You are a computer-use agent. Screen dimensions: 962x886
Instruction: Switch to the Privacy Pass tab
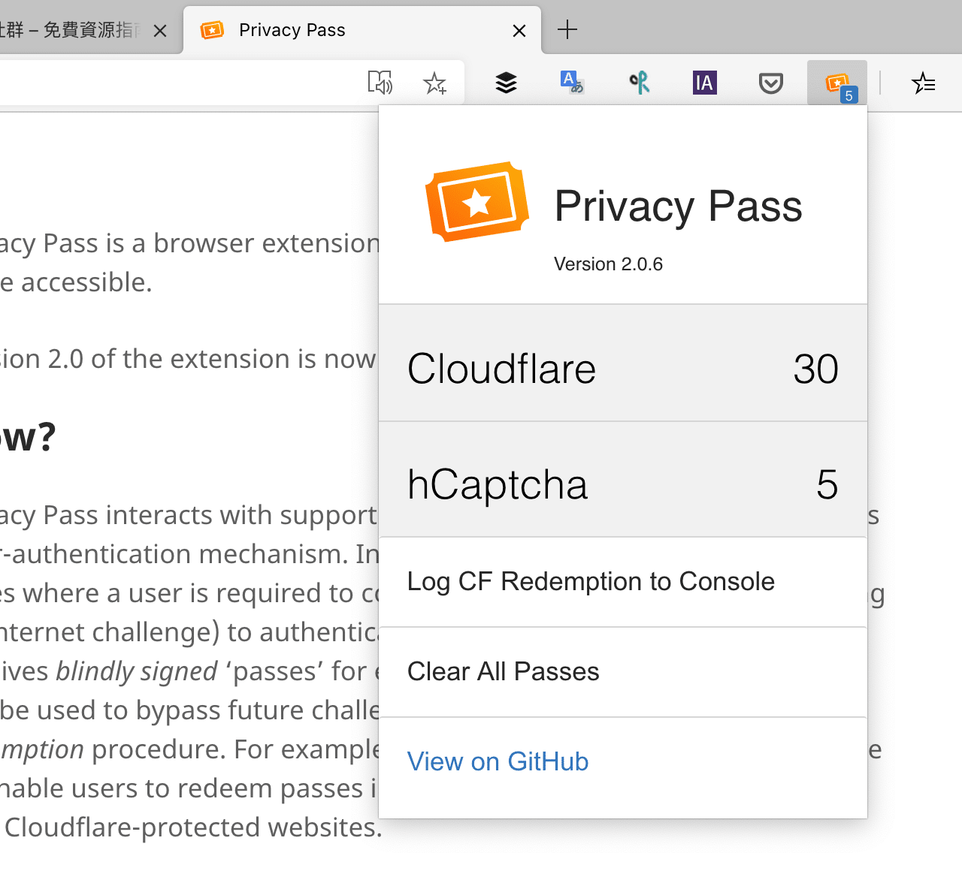316,30
